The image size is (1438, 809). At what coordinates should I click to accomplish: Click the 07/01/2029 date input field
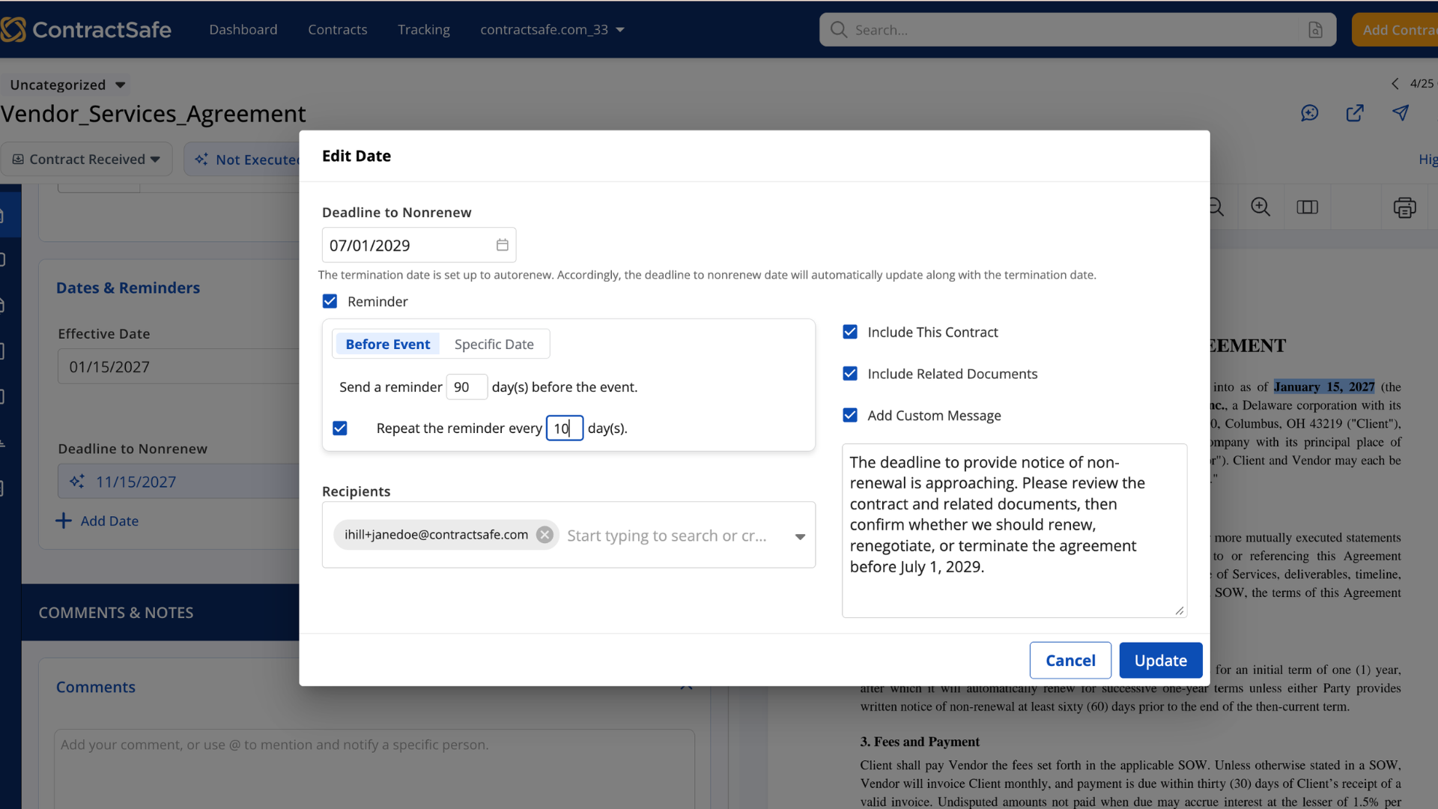419,245
